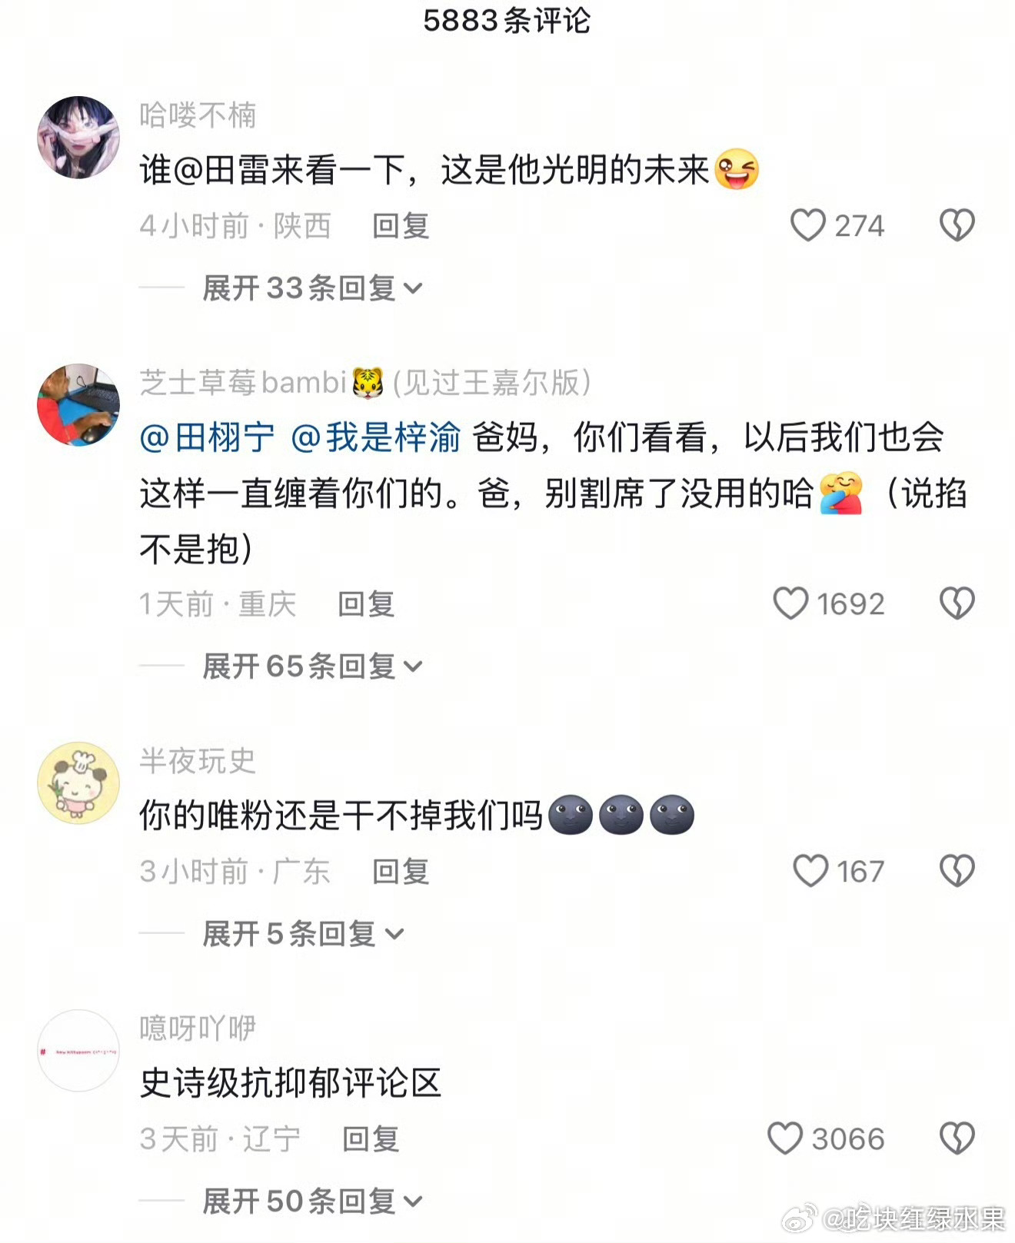The height and width of the screenshot is (1243, 1015).
Task: Dislike the comment about 田雷's bright future
Action: (957, 225)
